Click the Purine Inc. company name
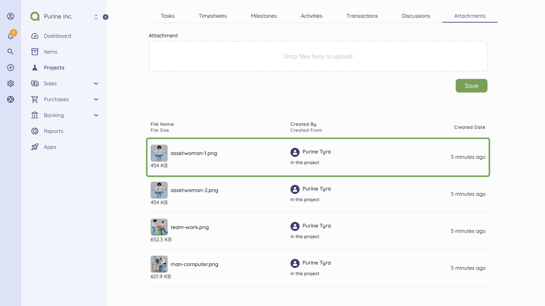 pyautogui.click(x=58, y=16)
